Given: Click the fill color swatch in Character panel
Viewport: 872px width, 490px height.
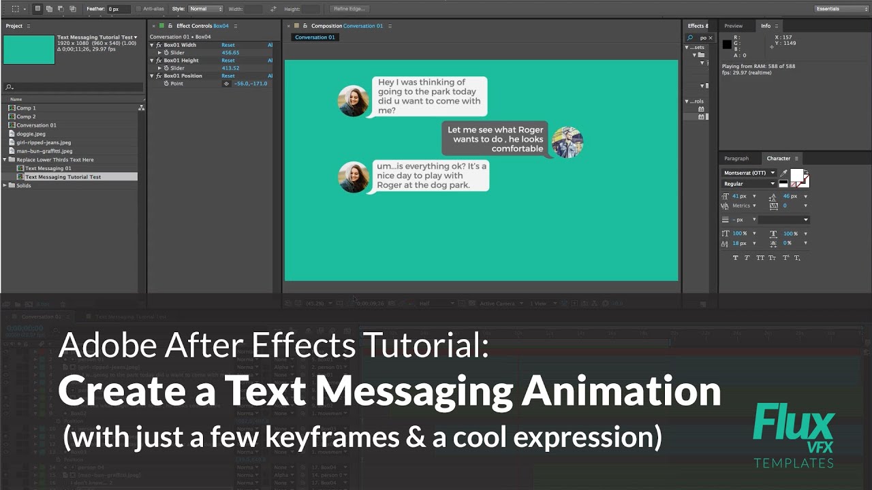Looking at the screenshot, I should click(796, 175).
